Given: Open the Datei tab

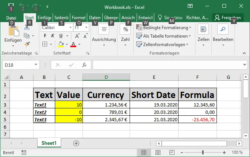Looking at the screenshot, I should pos(11,18).
